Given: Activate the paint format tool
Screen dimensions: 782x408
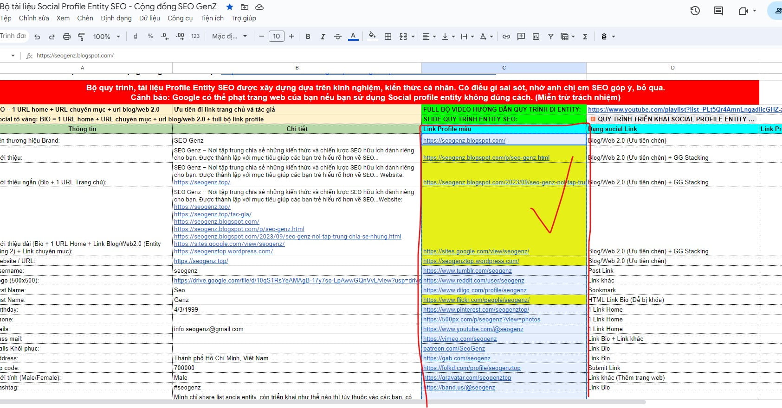Looking at the screenshot, I should 82,37.
